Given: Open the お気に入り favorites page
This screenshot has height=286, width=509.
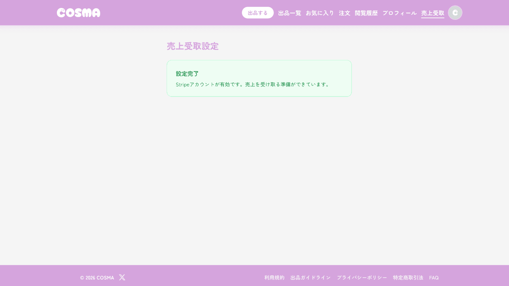Looking at the screenshot, I should click(x=320, y=13).
